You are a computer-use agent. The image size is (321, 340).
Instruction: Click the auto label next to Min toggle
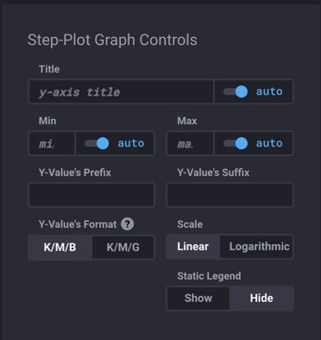point(131,143)
